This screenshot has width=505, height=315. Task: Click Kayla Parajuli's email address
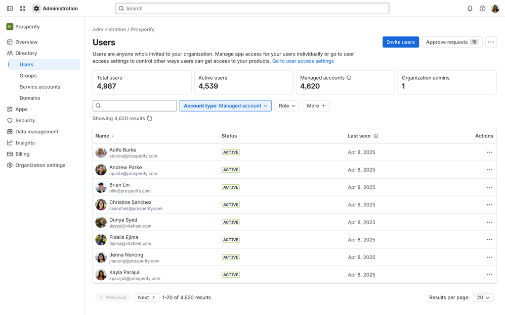click(135, 279)
